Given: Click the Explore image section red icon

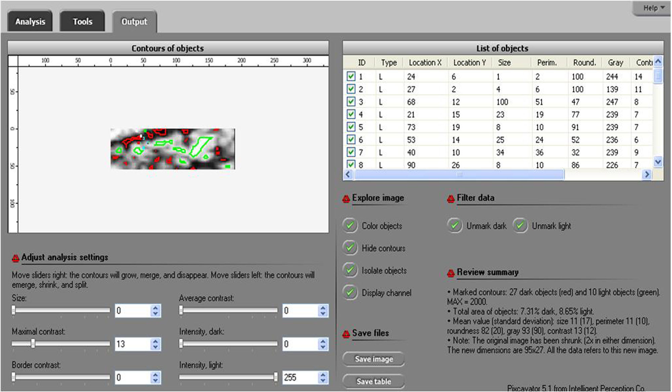Looking at the screenshot, I should click(x=346, y=199).
